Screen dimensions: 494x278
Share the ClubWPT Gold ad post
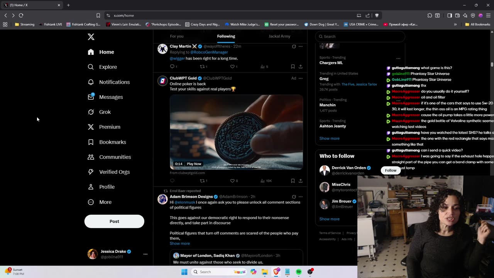point(301,181)
